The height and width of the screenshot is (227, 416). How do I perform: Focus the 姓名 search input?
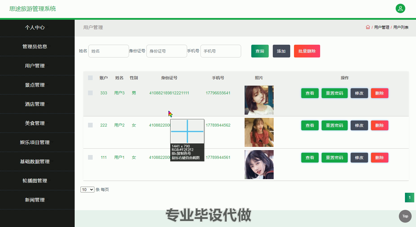109,51
